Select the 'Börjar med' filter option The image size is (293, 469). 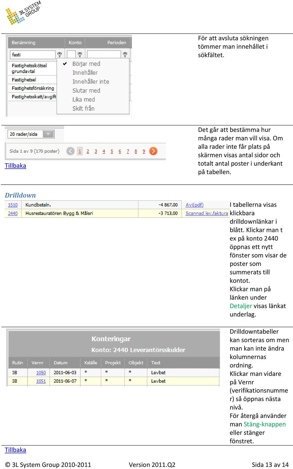(x=86, y=64)
